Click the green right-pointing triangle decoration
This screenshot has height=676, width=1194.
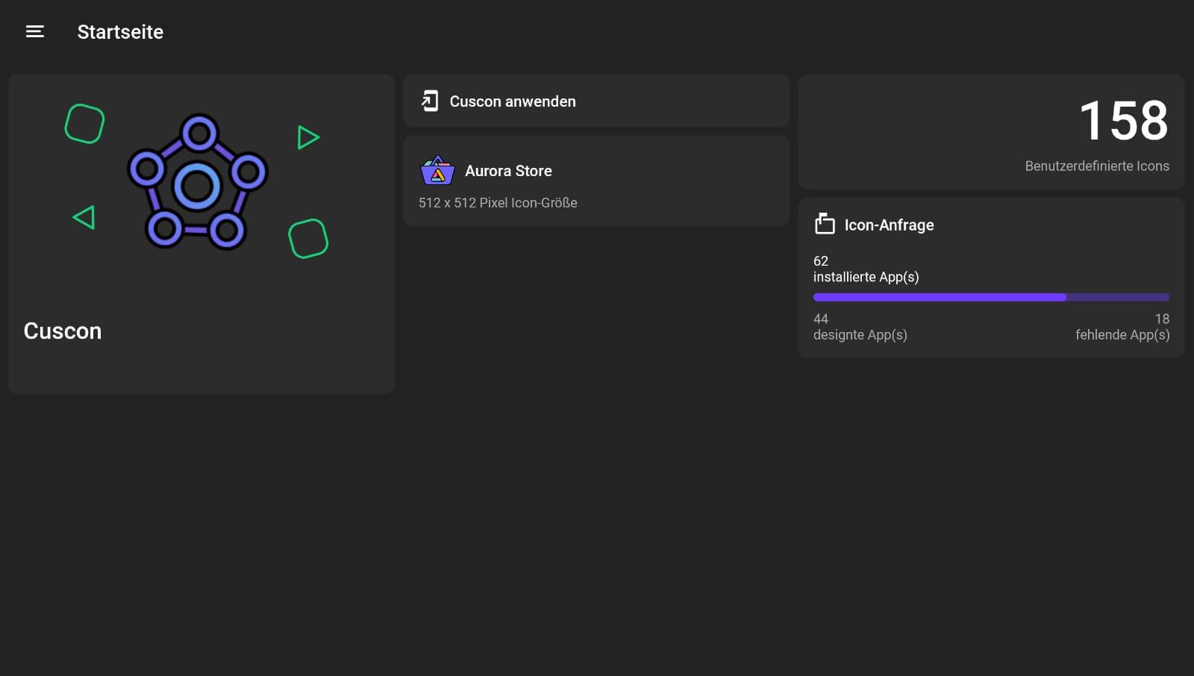(307, 137)
